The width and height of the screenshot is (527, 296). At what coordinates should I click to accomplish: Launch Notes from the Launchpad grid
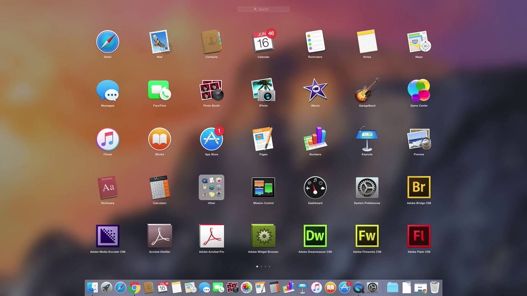367,42
